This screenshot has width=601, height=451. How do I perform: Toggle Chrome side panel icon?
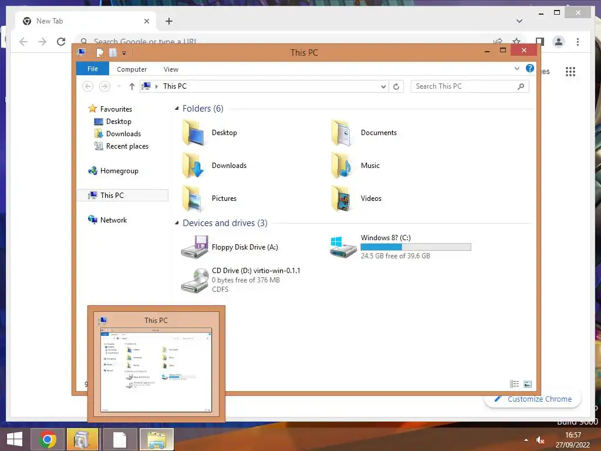pyautogui.click(x=540, y=42)
